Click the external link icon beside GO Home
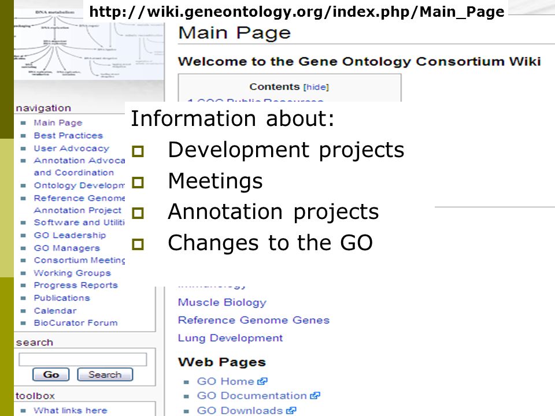The image size is (555, 416). pos(262,381)
